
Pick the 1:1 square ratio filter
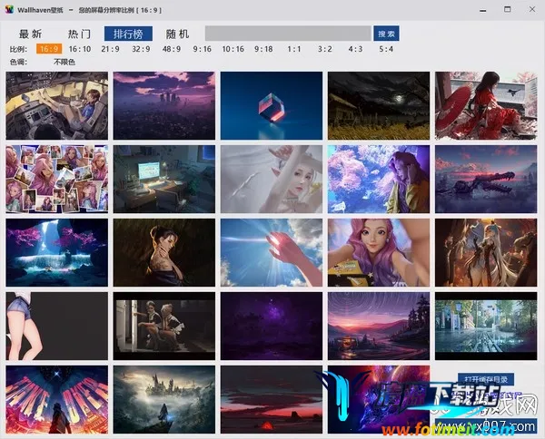293,49
